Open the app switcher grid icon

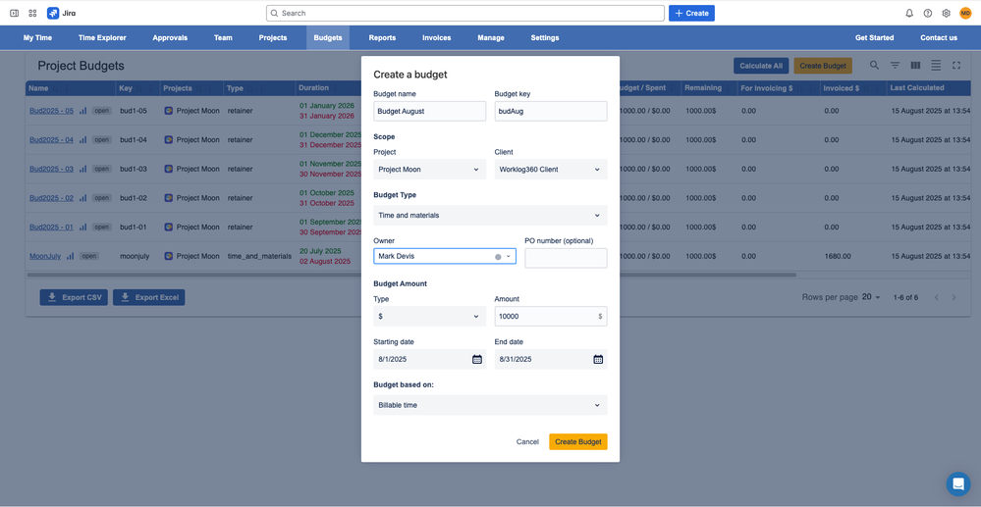[x=33, y=13]
